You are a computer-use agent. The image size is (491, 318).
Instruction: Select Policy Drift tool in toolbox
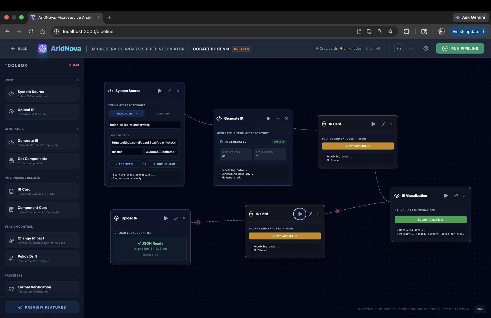pos(42,258)
